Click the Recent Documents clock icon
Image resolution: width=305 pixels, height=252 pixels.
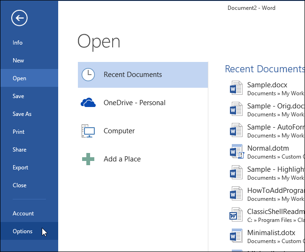point(88,75)
